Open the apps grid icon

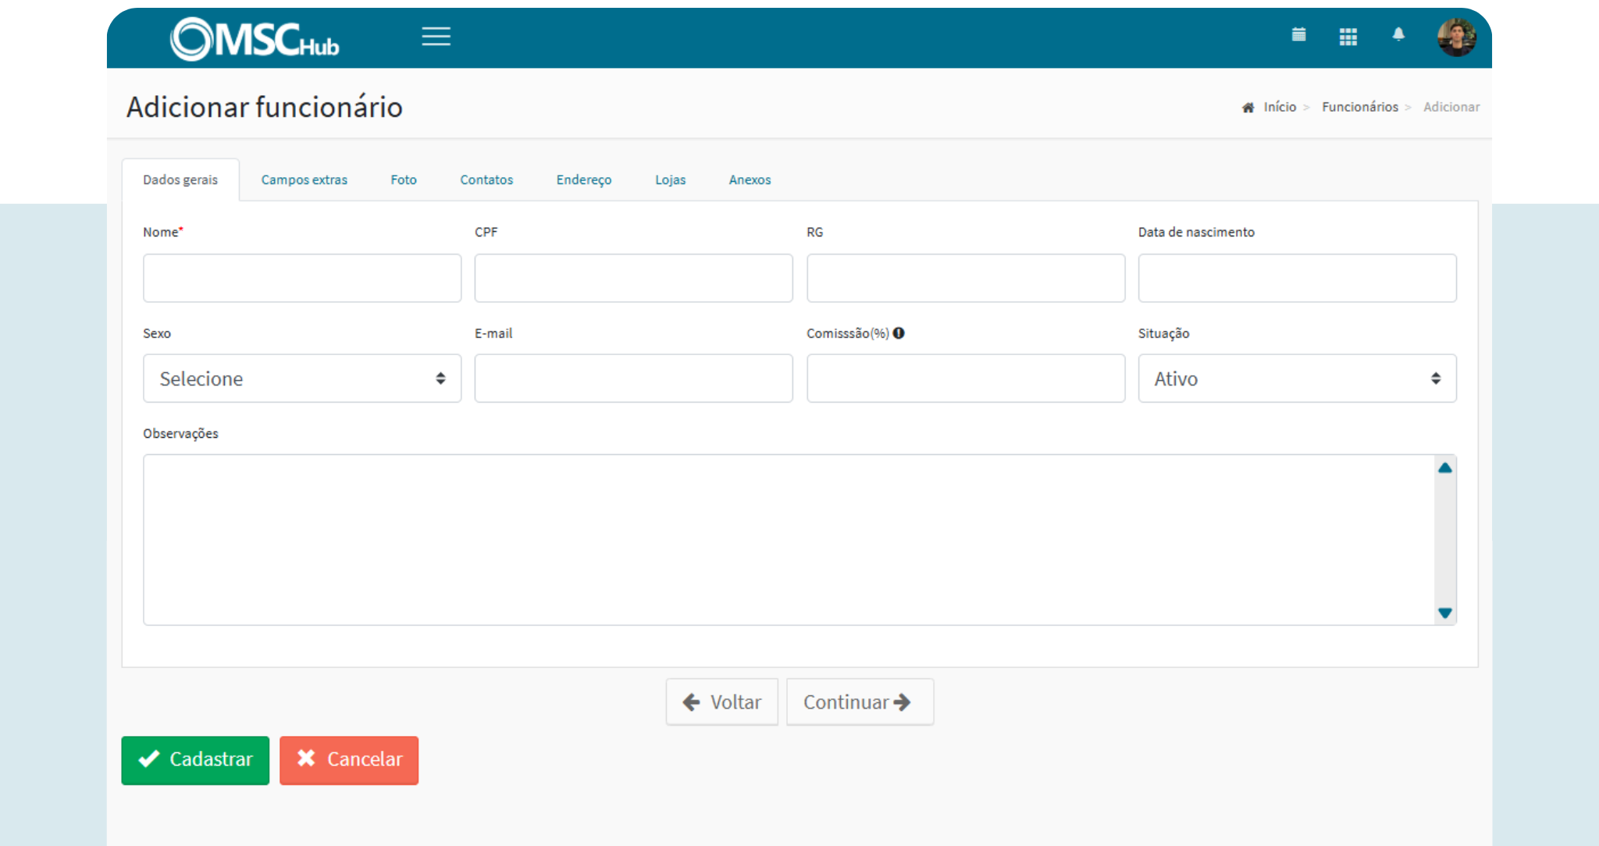pyautogui.click(x=1348, y=37)
